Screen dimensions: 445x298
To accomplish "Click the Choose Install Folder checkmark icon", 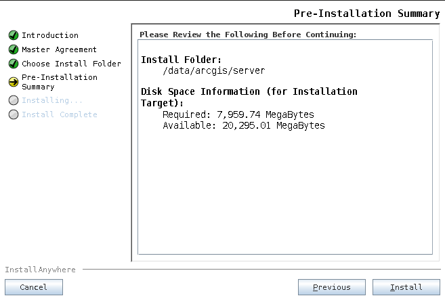I will click(x=14, y=64).
